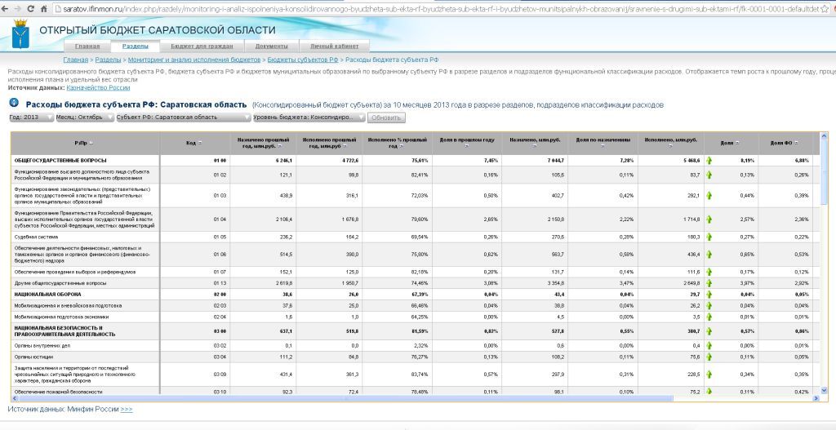Click green arrow in row code 01 04
This screenshot has height=430, width=836.
tap(709, 219)
